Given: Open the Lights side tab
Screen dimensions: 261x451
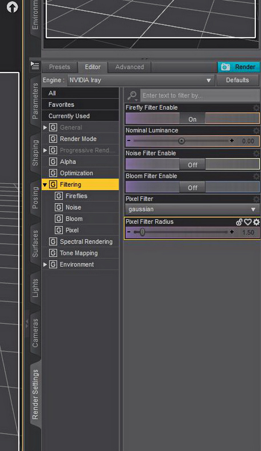Looking at the screenshot, I should [35, 288].
